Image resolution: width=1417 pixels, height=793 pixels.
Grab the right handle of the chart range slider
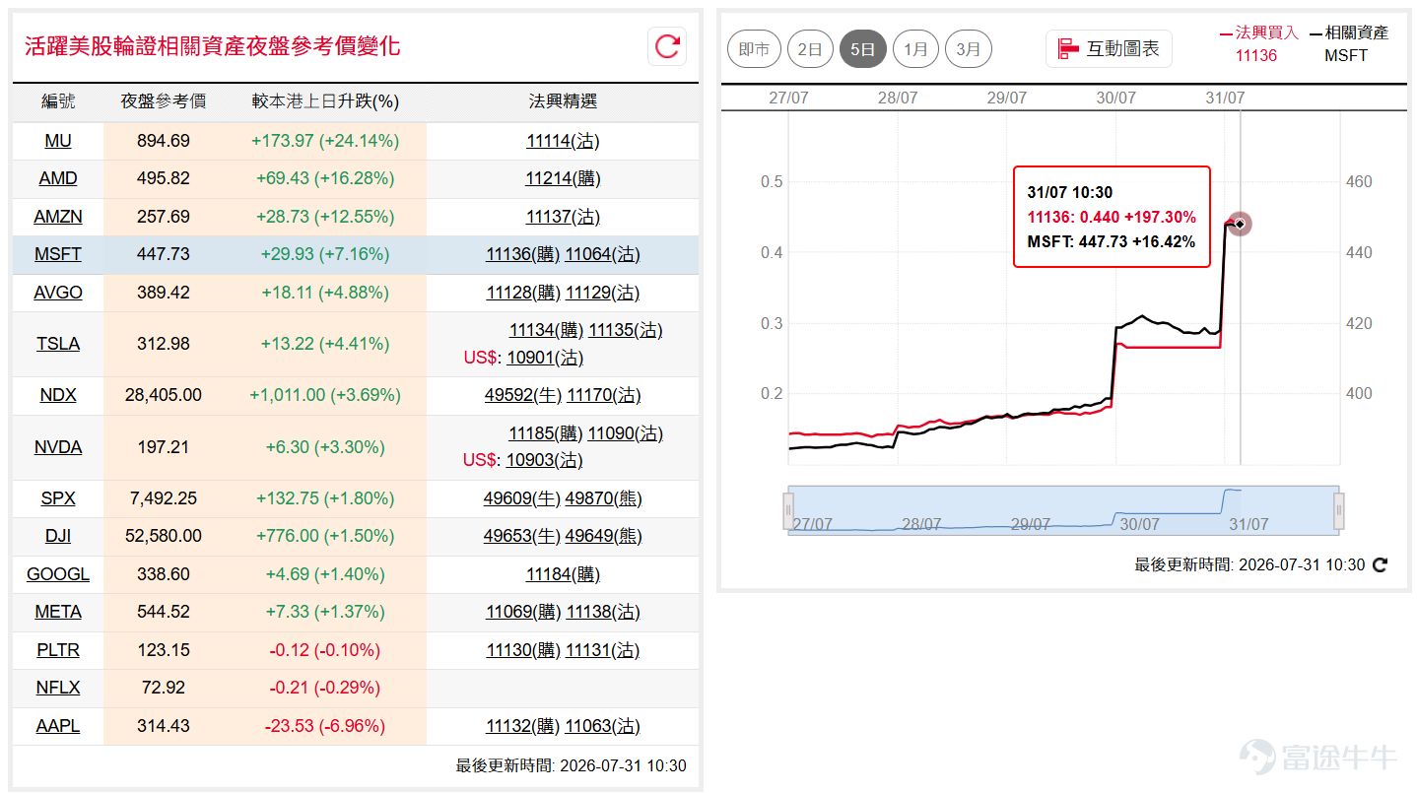coord(1339,510)
